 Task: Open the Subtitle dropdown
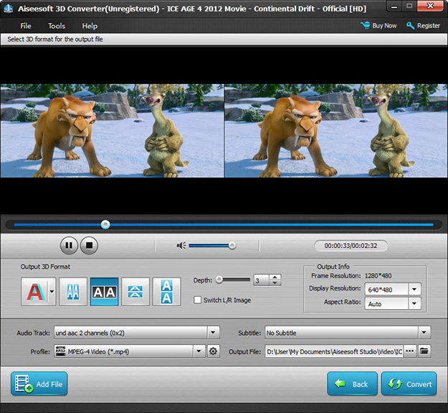pos(424,333)
